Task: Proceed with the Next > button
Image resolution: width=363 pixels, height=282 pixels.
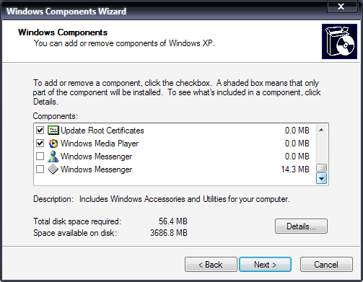Action: point(265,265)
